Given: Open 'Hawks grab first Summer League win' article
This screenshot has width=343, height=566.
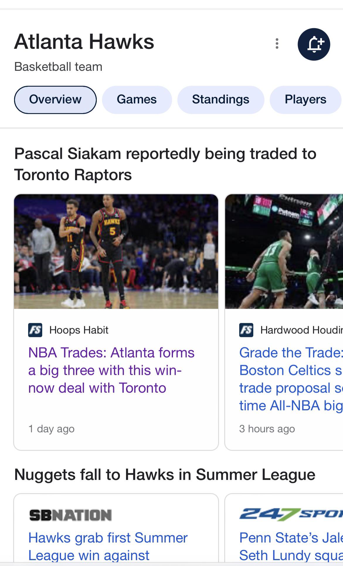Looking at the screenshot, I should pyautogui.click(x=108, y=546).
